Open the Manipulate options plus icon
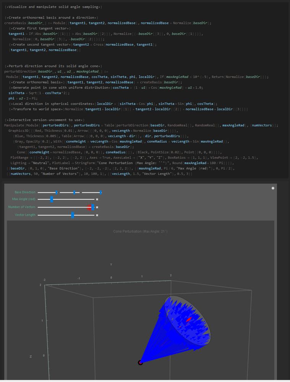This screenshot has width=290, height=382. coord(273,188)
